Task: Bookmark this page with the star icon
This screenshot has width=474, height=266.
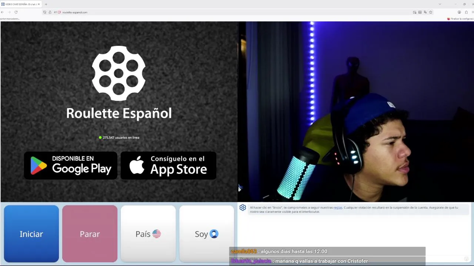Action: 431,12
